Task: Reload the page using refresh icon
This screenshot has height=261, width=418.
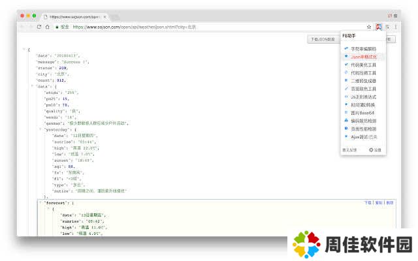Action: pyautogui.click(x=39, y=27)
